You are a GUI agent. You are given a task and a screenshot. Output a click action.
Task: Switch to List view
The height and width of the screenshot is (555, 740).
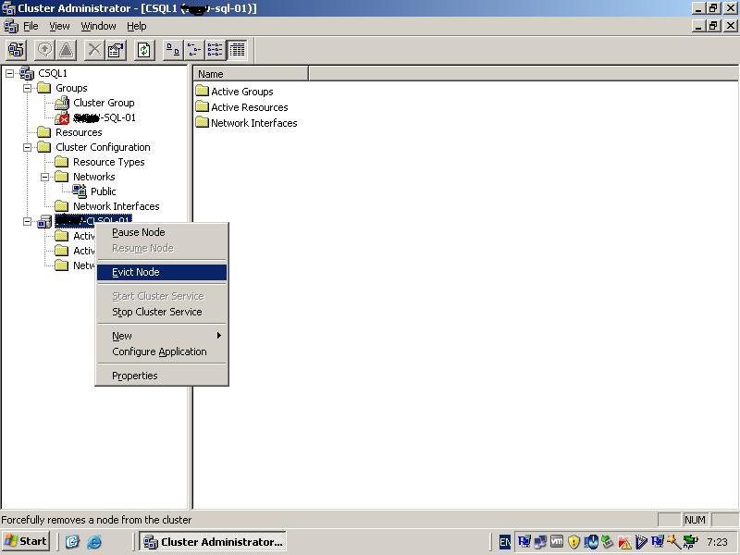pyautogui.click(x=216, y=50)
